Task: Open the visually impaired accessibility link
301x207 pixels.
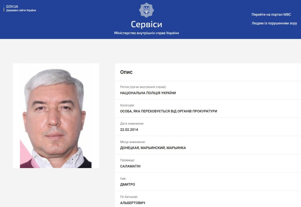Action: pyautogui.click(x=274, y=23)
